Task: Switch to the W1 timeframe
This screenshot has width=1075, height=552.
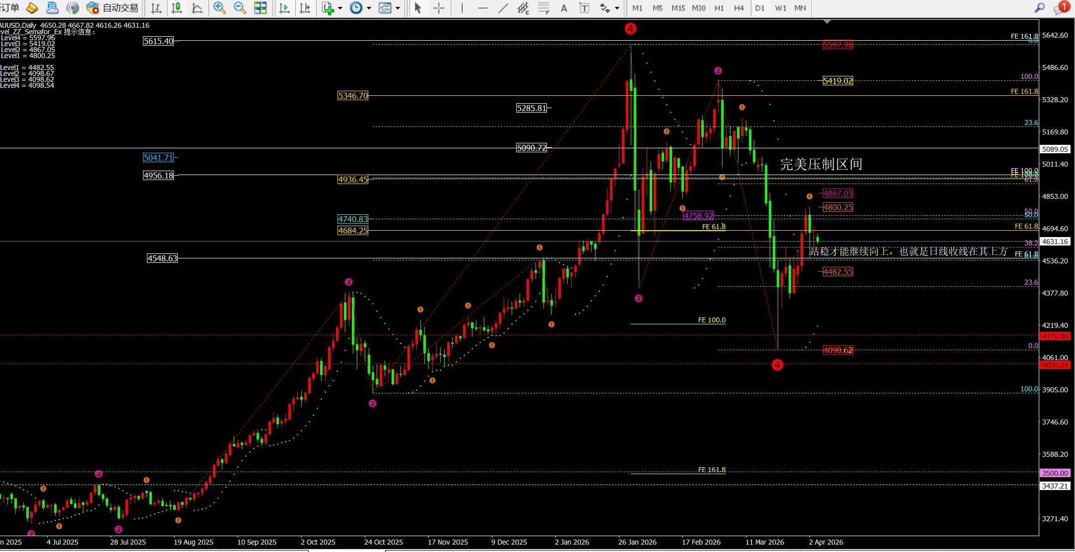Action: (781, 8)
